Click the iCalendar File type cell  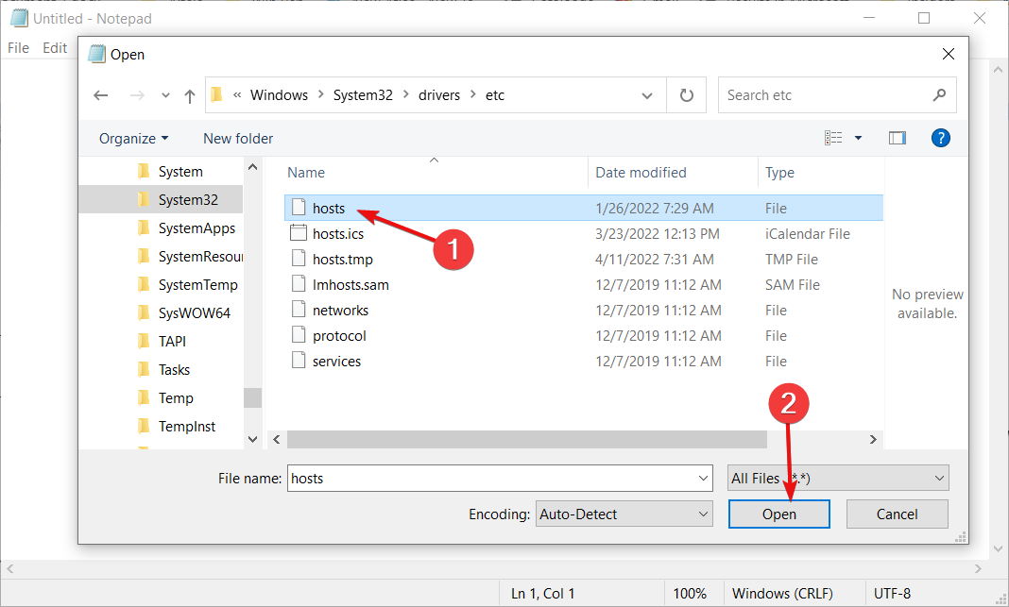coord(808,234)
